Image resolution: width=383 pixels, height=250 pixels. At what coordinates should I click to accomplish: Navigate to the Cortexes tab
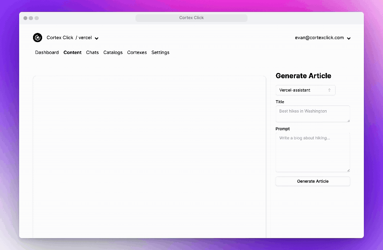coord(137,52)
